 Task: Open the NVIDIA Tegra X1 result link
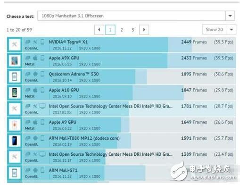[68, 42]
